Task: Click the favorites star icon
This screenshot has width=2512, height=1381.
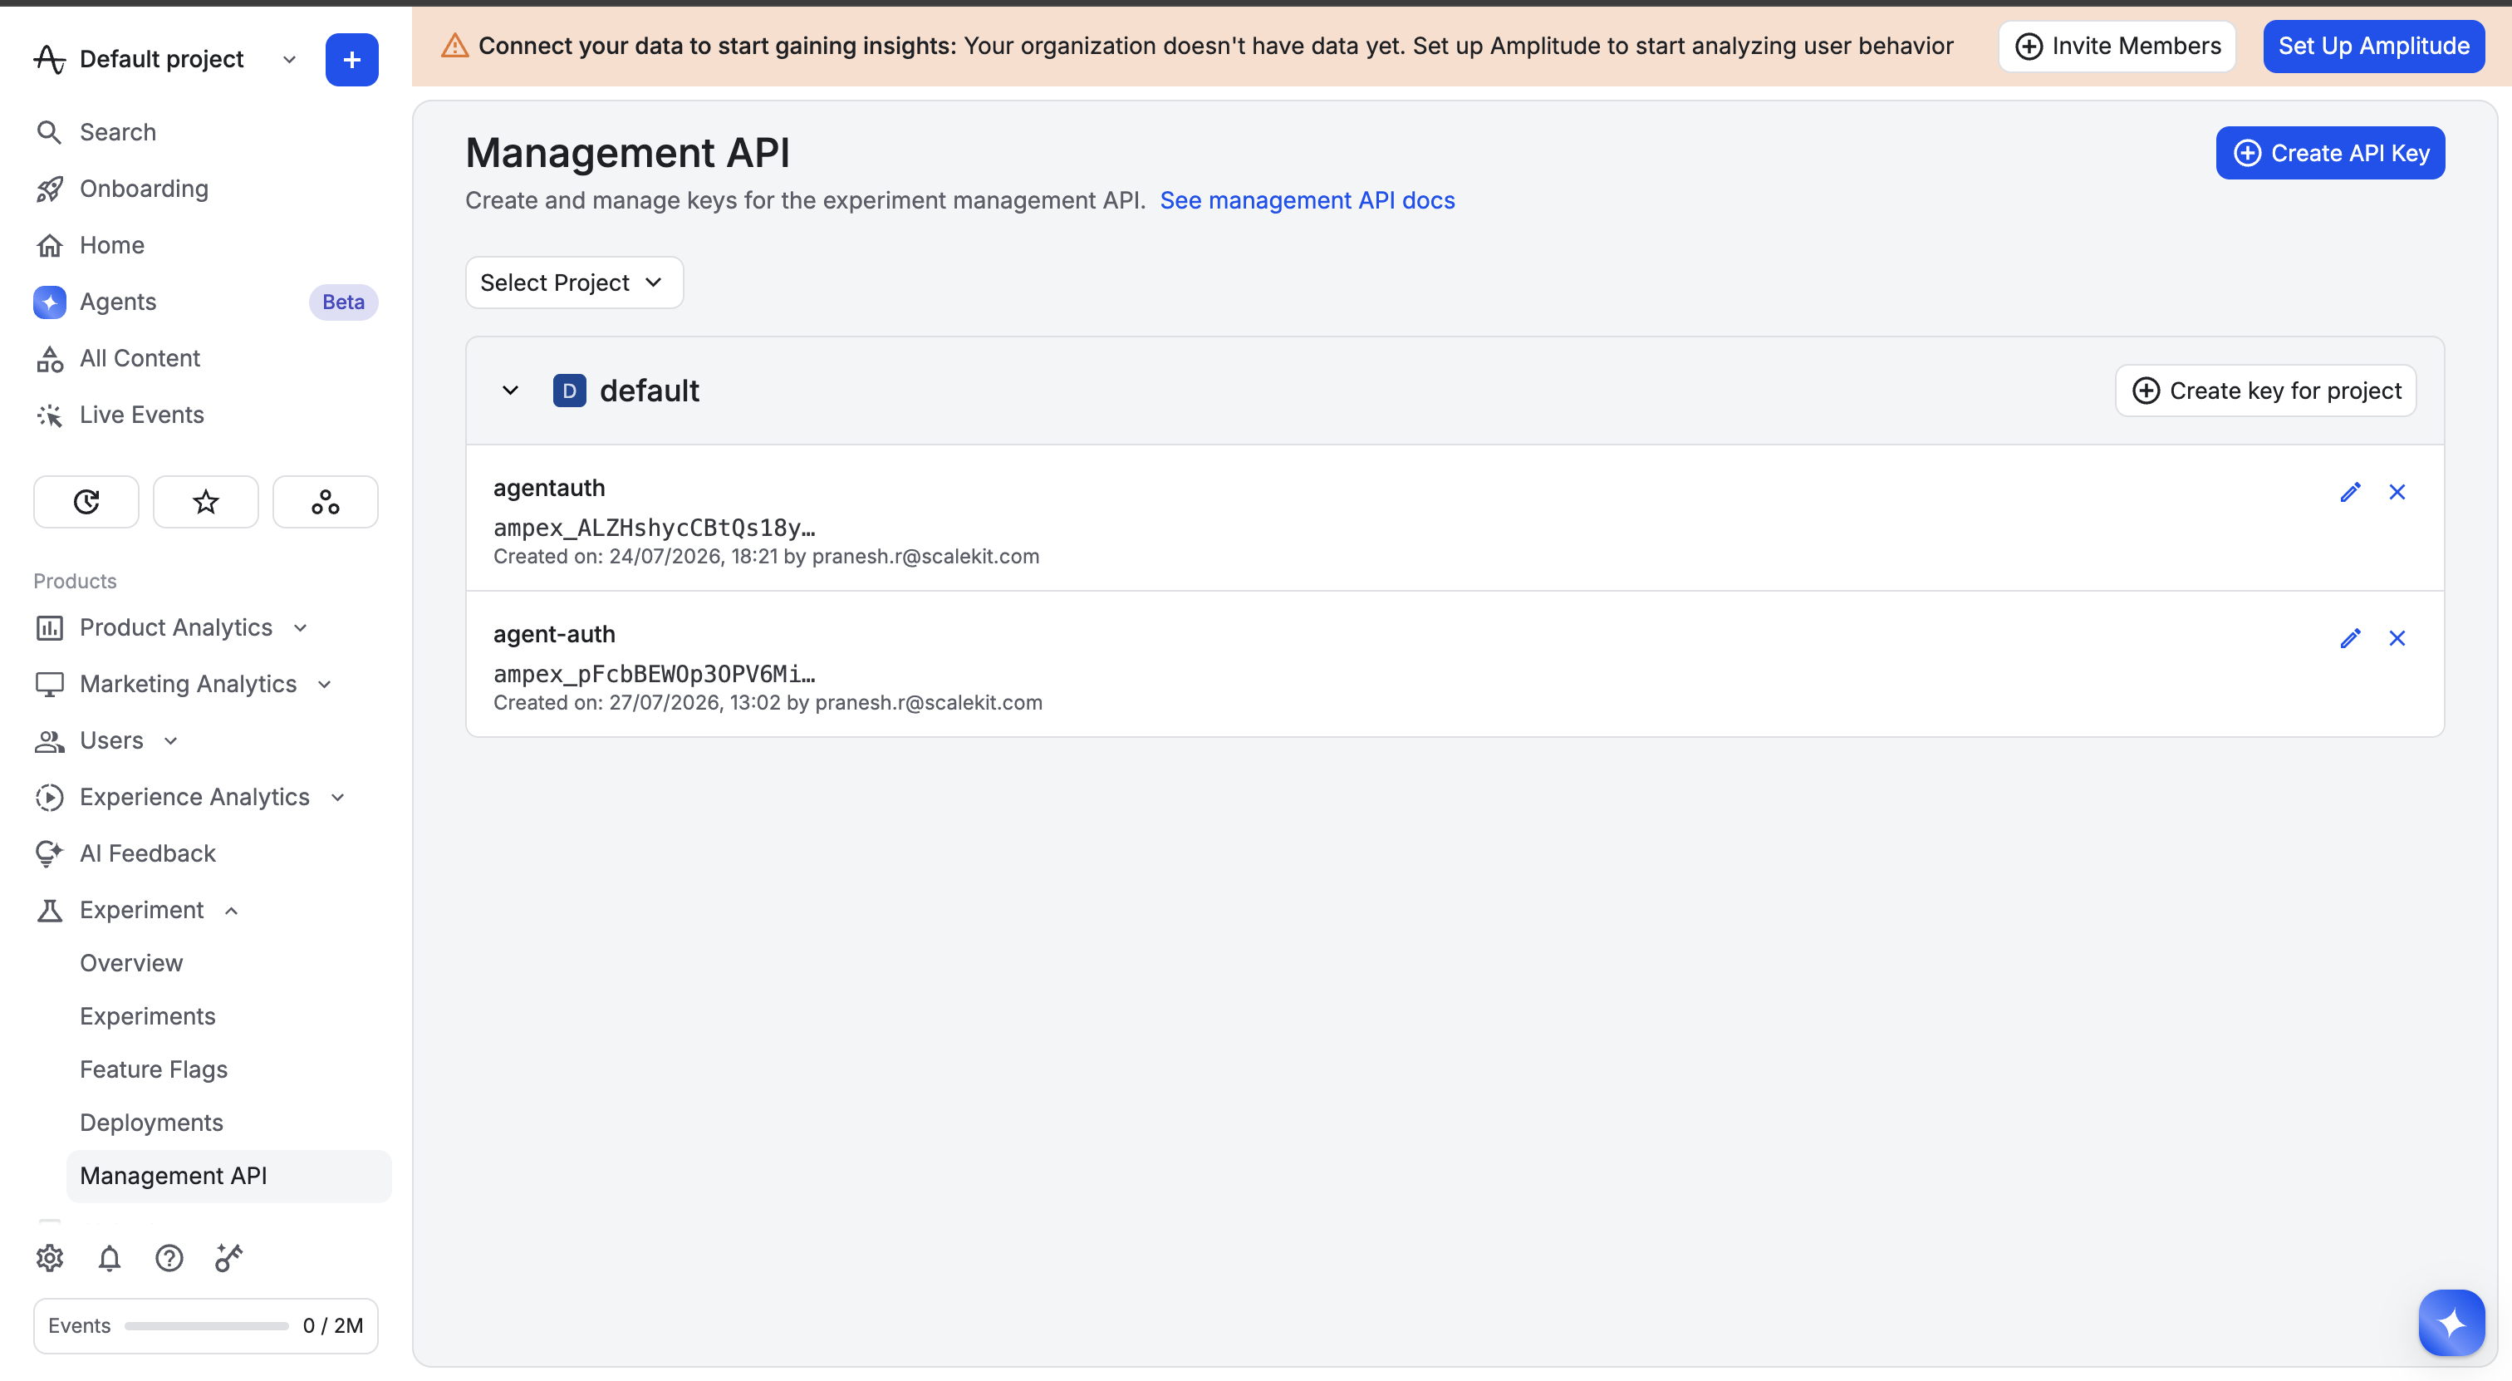Action: 206,501
